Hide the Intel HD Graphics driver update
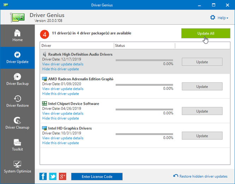 (x=60, y=143)
